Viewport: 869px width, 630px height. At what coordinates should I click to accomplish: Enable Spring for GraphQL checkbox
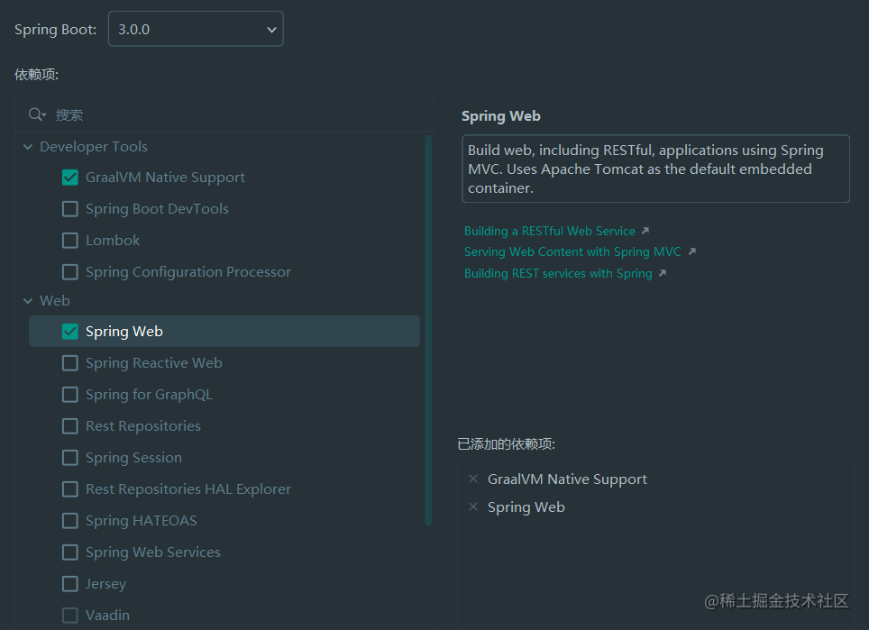click(x=69, y=395)
